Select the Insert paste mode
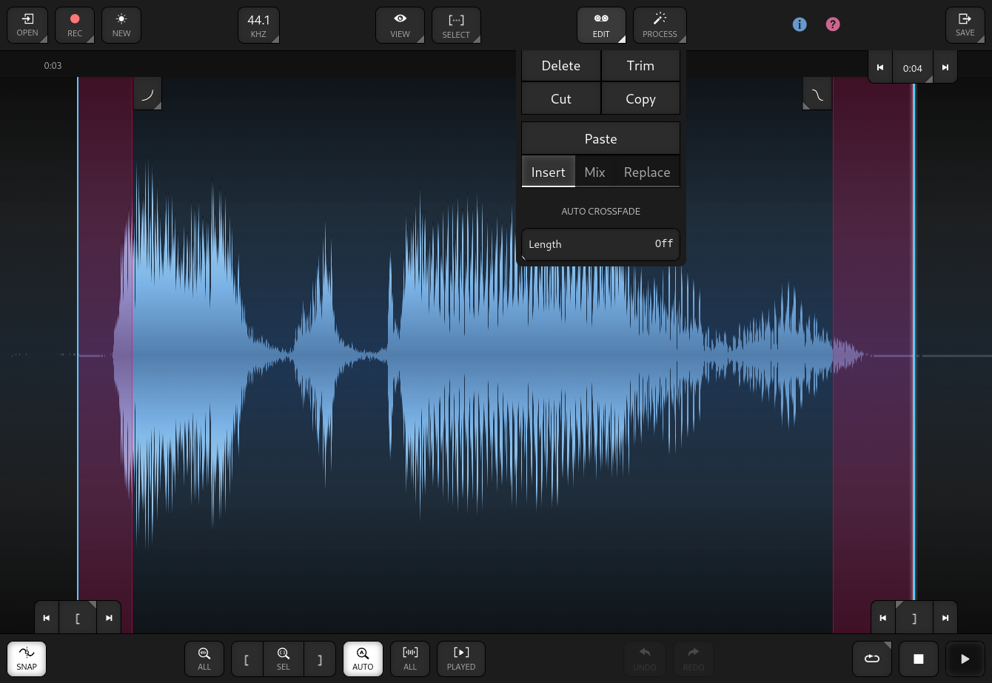The image size is (992, 683). pyautogui.click(x=549, y=172)
